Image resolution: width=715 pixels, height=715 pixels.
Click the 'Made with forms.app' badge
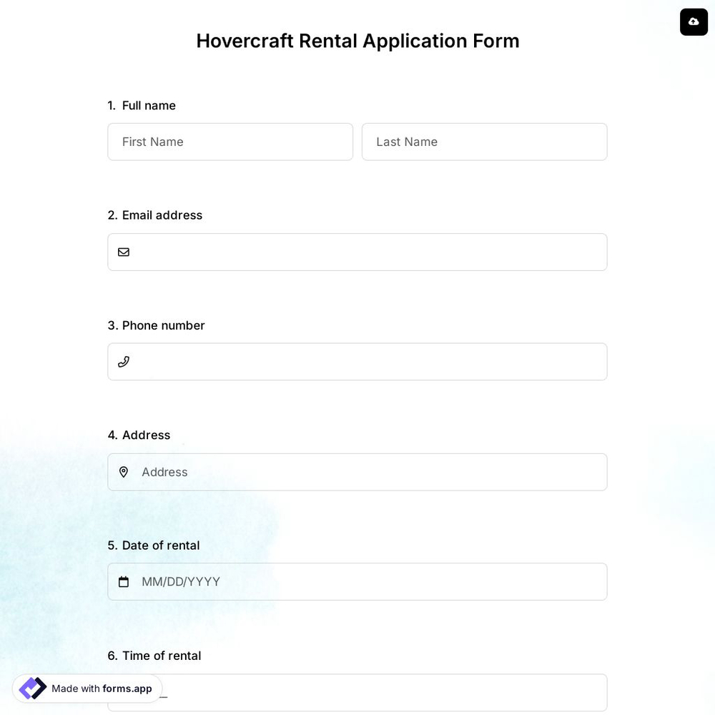[x=86, y=689]
